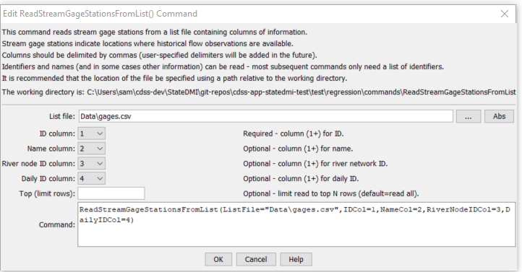
Task: Click the Top (limit rows) field
Action: [x=111, y=193]
